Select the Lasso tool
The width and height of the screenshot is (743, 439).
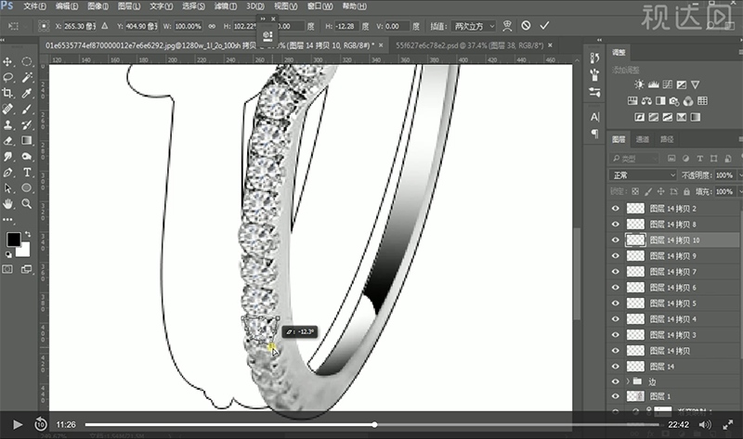tap(7, 77)
